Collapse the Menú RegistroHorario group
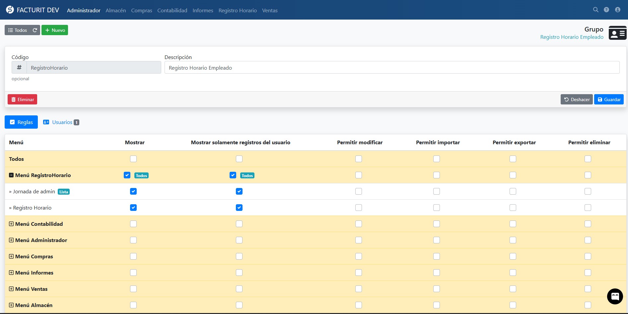The height and width of the screenshot is (314, 628). tap(11, 175)
